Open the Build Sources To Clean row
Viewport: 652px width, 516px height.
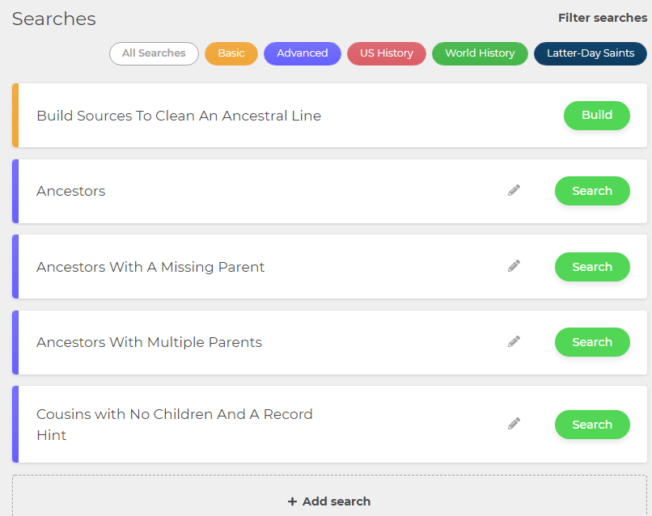[330, 115]
